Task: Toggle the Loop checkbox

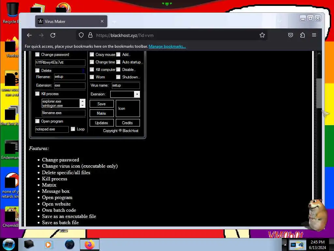Action: coord(73,129)
